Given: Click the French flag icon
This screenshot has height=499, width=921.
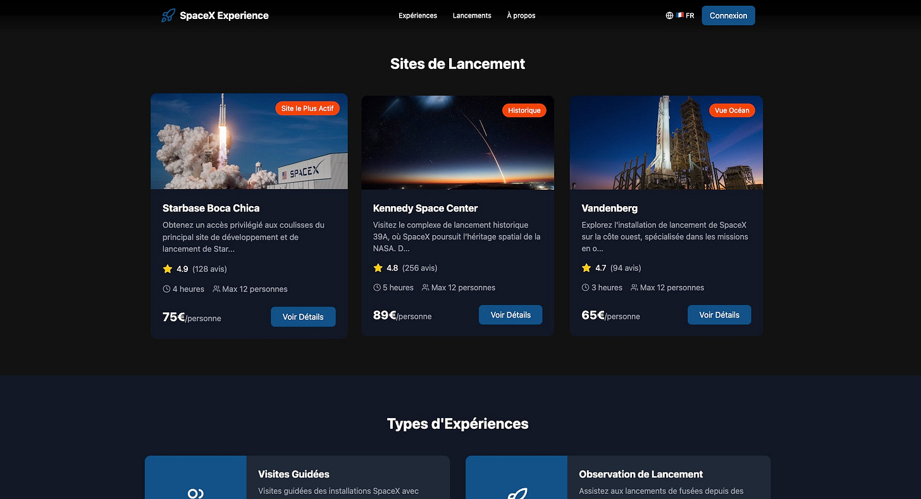Looking at the screenshot, I should (x=680, y=15).
